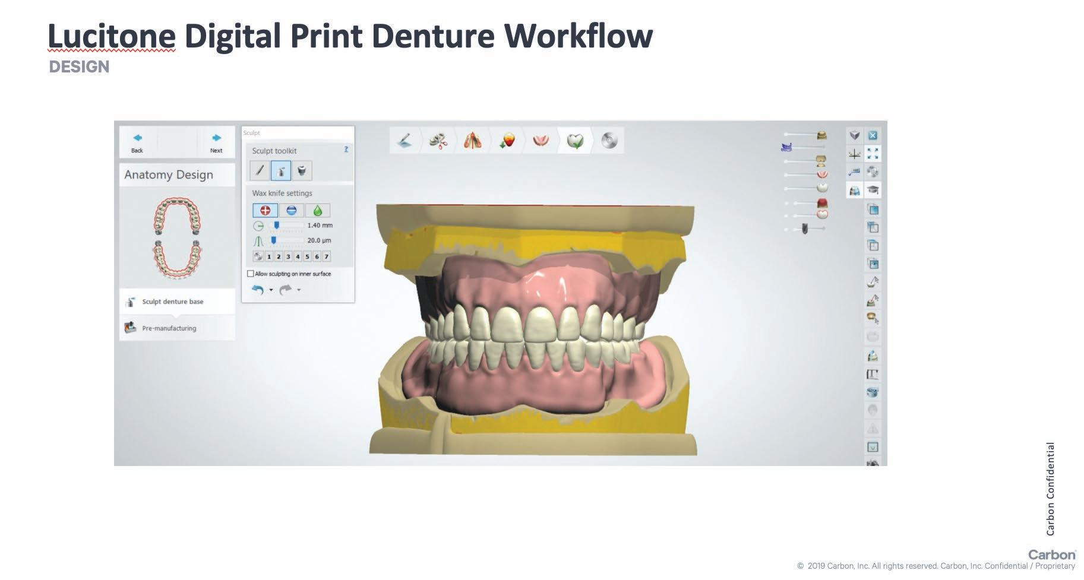Go to Next design step
The height and width of the screenshot is (580, 1084).
(x=216, y=142)
